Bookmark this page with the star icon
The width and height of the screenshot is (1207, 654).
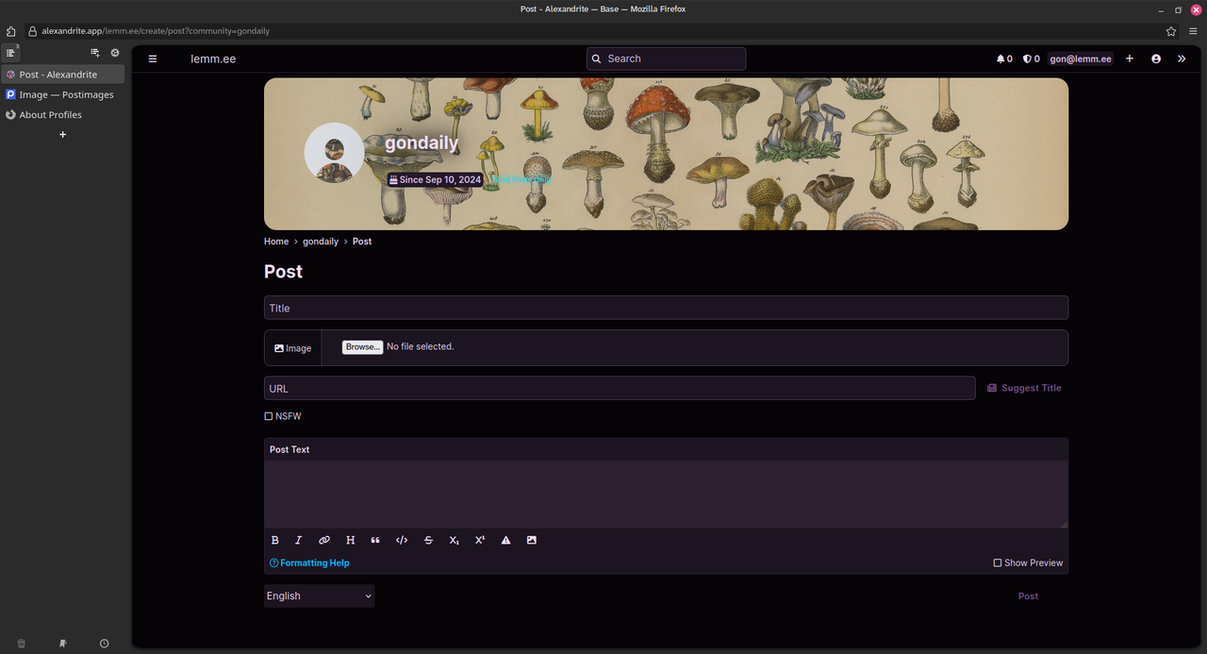click(1171, 31)
